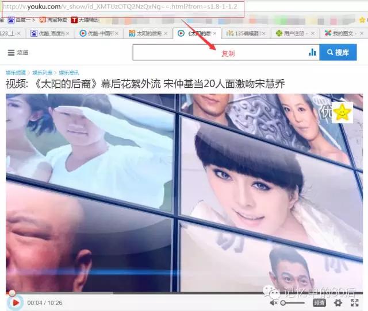Click the bar chart ranking icon

[312, 52]
